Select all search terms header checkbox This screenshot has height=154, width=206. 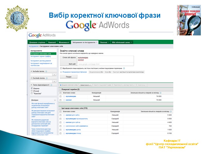61,93
